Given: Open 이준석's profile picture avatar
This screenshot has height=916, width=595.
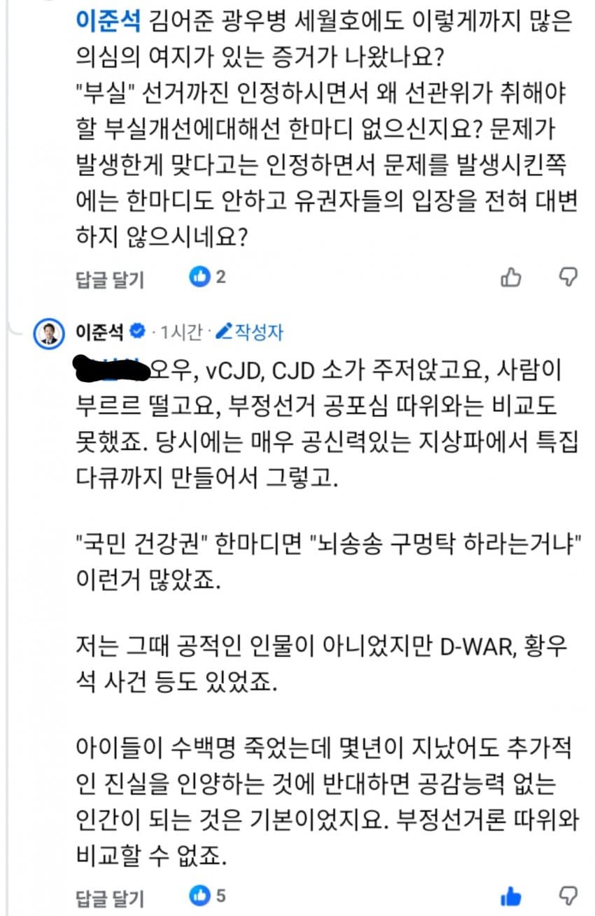Looking at the screenshot, I should [x=49, y=332].
